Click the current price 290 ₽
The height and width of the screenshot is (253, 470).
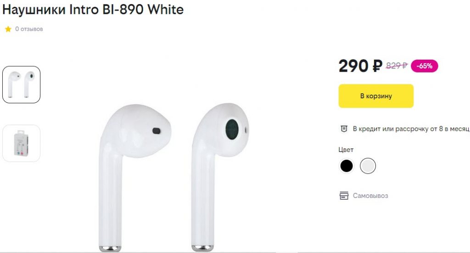[361, 66]
